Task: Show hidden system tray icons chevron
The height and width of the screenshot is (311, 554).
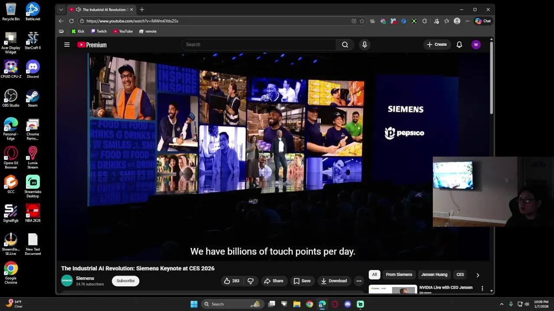Action: 502,304
